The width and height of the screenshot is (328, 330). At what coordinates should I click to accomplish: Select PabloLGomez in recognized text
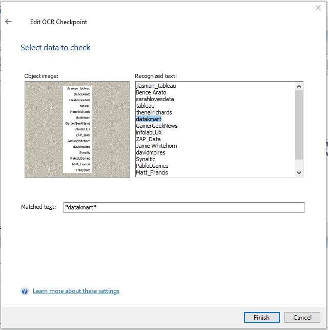152,166
